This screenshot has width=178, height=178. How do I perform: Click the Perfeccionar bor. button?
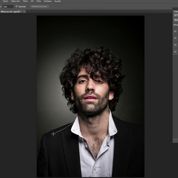click(x=39, y=6)
